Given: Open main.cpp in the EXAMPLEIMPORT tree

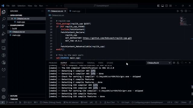Looking at the screenshot, I should tap(16, 35).
